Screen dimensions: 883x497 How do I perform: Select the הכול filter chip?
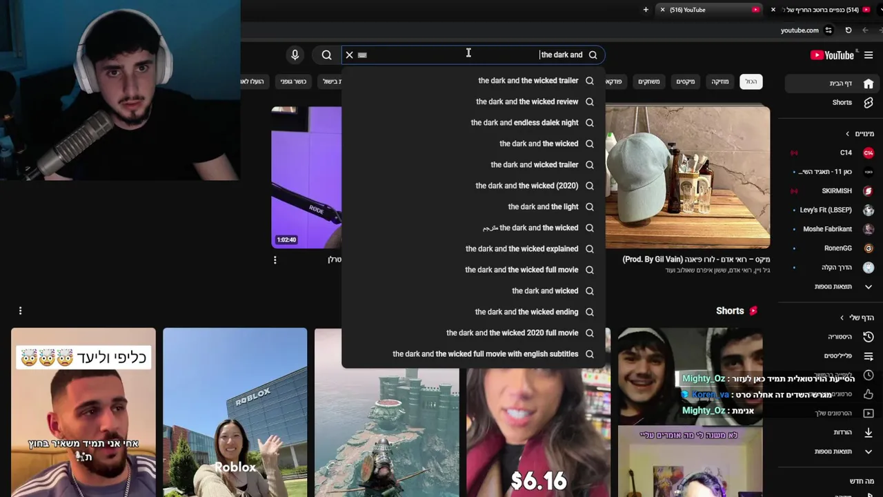click(751, 81)
